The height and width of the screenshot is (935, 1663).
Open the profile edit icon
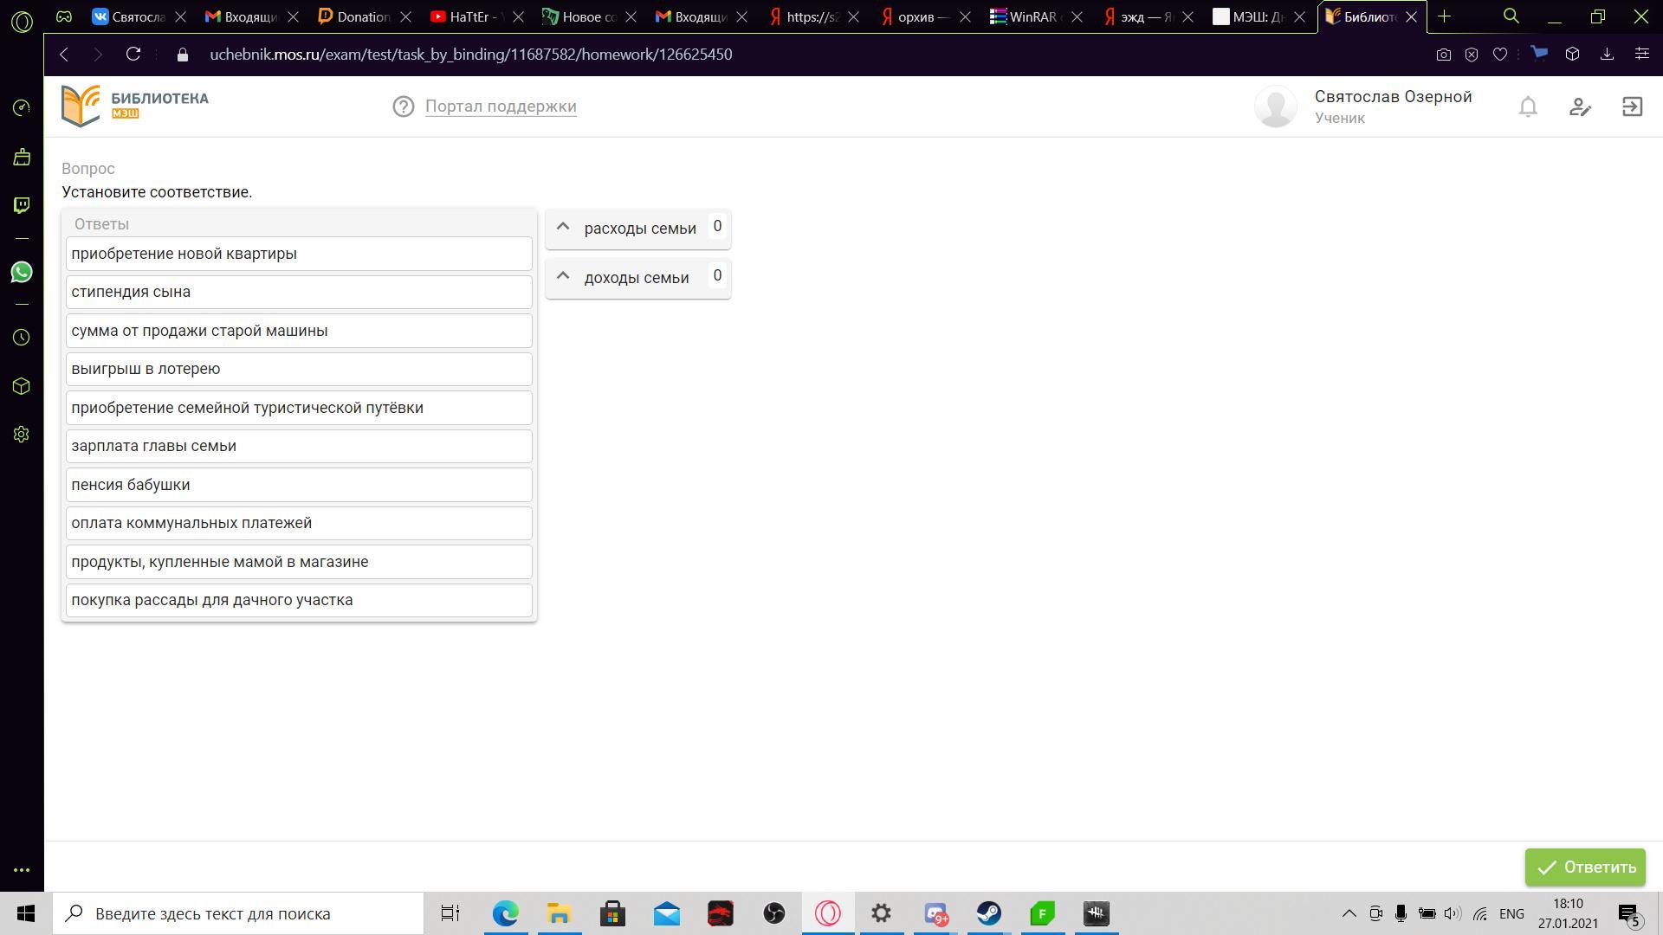point(1580,106)
